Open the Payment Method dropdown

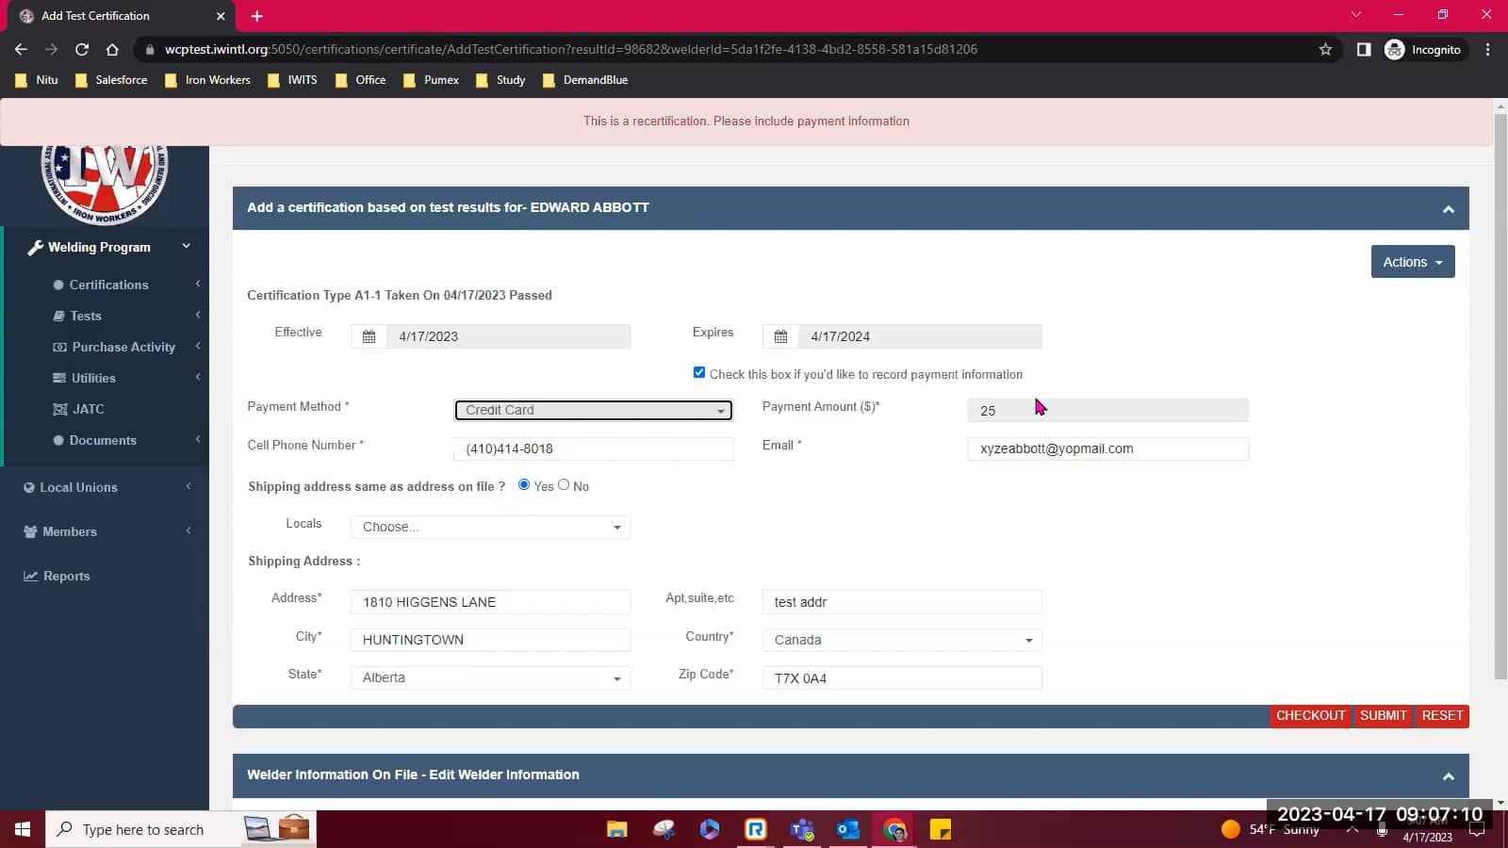[593, 410]
